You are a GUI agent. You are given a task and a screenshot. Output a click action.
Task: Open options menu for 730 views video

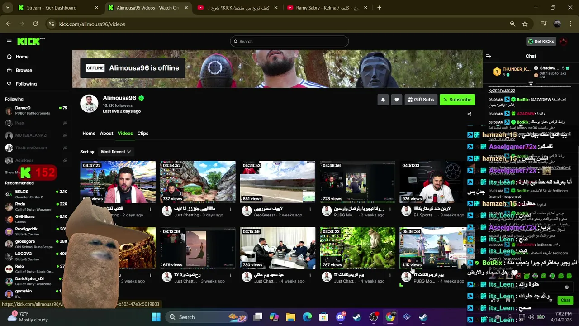tap(310, 275)
